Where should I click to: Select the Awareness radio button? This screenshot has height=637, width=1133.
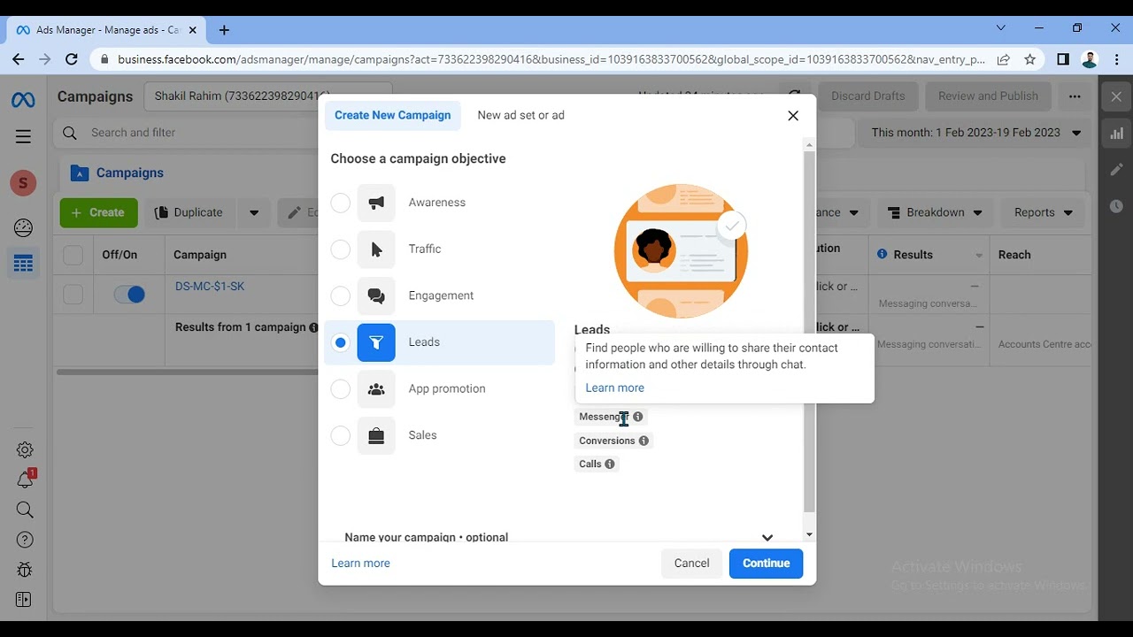[341, 203]
